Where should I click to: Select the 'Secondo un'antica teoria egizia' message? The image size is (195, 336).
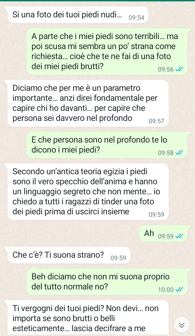[88, 192]
